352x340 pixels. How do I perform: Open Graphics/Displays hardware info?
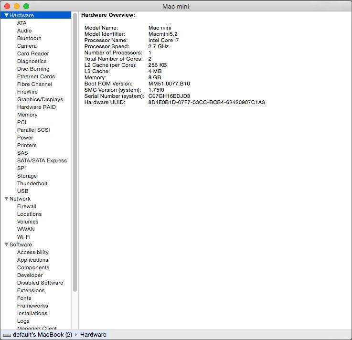pyautogui.click(x=40, y=99)
